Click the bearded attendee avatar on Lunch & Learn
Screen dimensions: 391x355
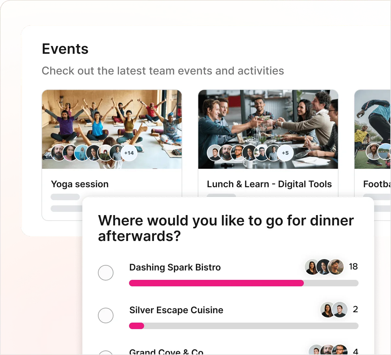226,153
